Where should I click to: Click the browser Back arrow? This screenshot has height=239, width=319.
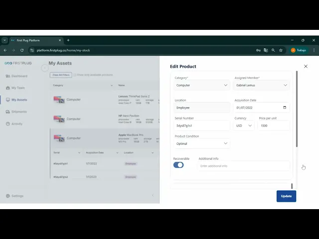5,50
